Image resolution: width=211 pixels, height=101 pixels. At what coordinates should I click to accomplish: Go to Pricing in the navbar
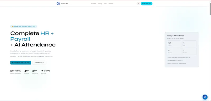(x=100, y=4)
